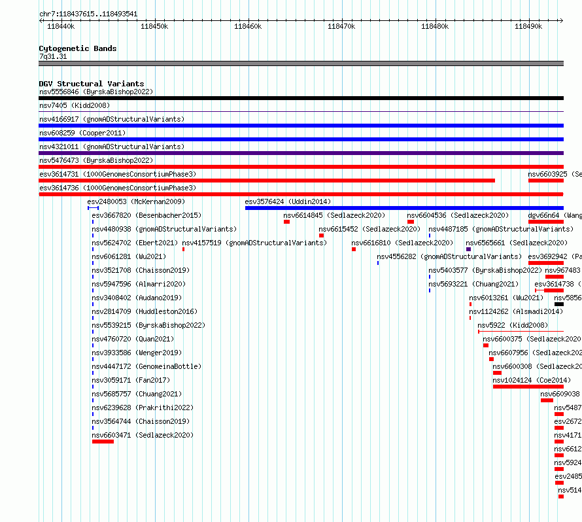Open nsv5922 (Kidd2008) label

513,325
